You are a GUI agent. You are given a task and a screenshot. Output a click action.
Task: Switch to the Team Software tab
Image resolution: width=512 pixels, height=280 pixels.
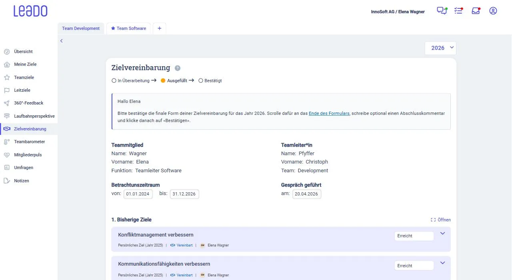(128, 28)
